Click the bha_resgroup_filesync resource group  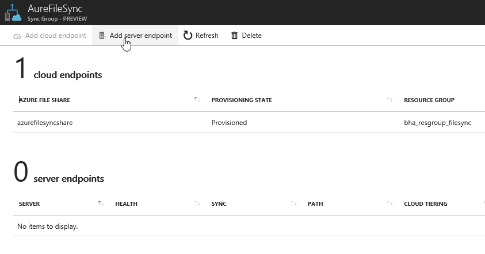[438, 123]
